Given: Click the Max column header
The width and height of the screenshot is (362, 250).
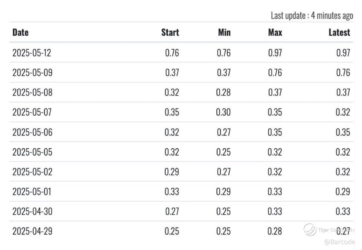Looking at the screenshot, I should tap(275, 32).
